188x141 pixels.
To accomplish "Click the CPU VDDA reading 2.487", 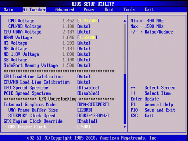I will [x=68, y=32].
